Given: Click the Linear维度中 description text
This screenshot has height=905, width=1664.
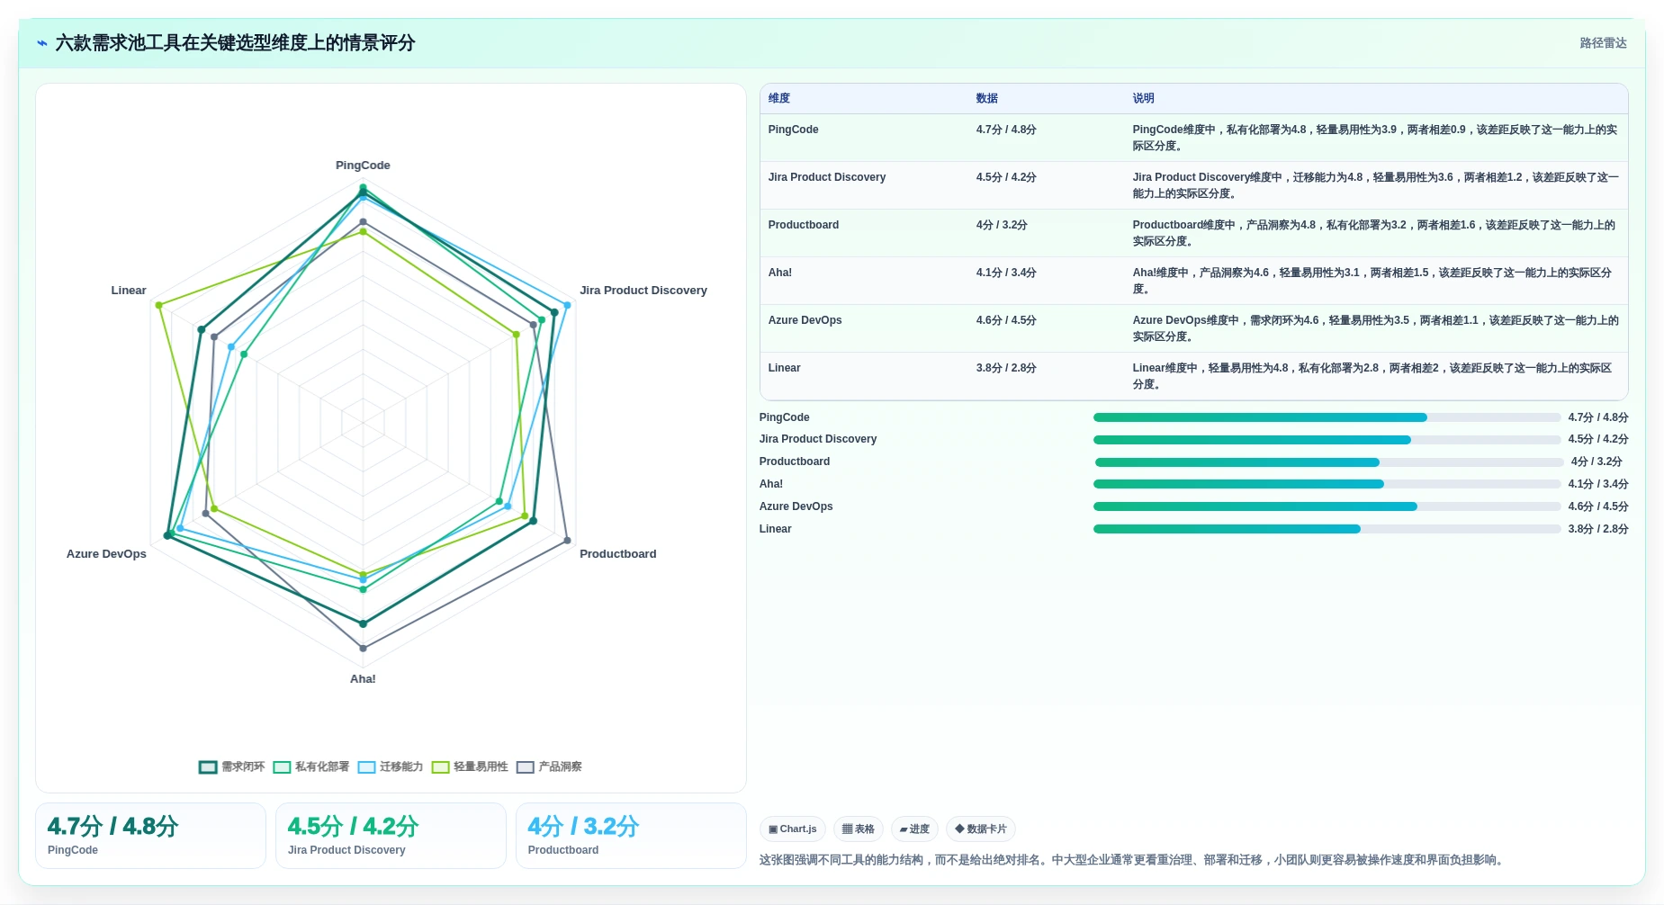Looking at the screenshot, I should point(1372,376).
